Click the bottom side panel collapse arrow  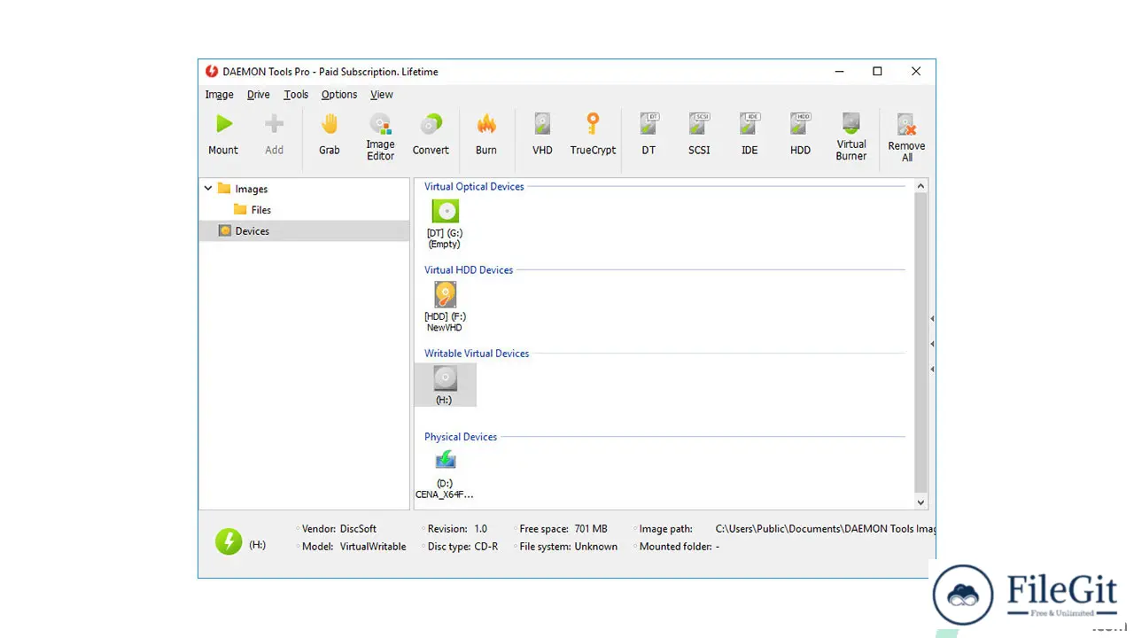click(932, 369)
